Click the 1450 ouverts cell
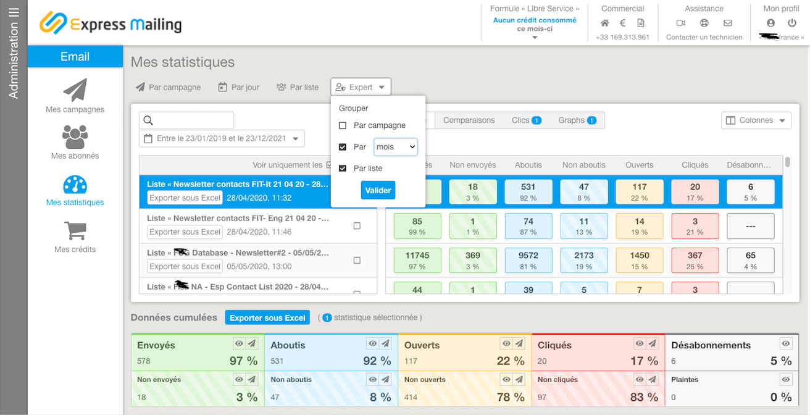This screenshot has width=810, height=415. (640, 261)
